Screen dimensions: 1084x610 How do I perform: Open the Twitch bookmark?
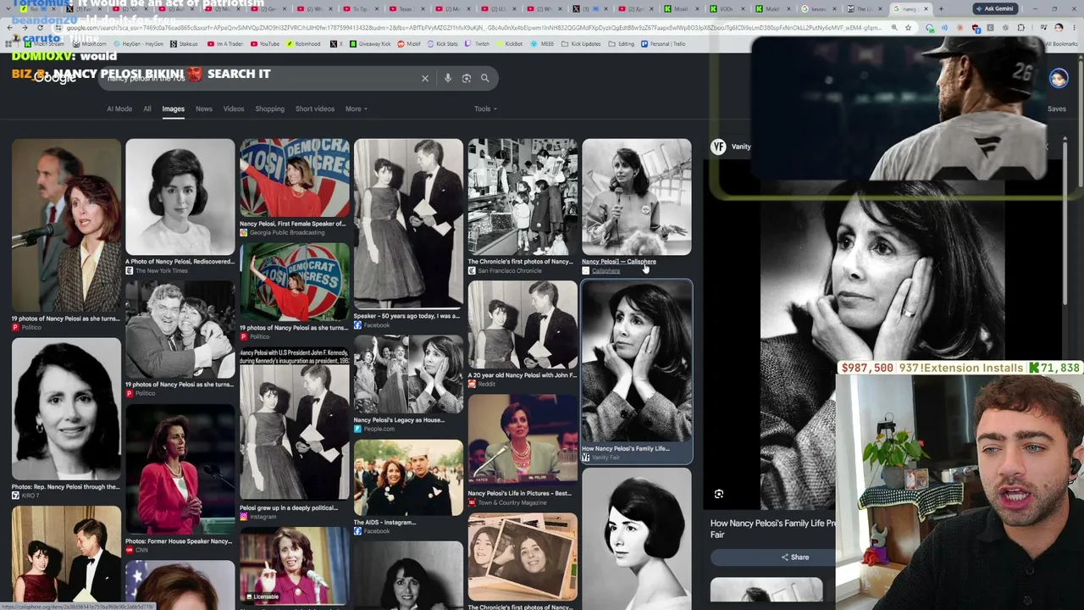478,44
